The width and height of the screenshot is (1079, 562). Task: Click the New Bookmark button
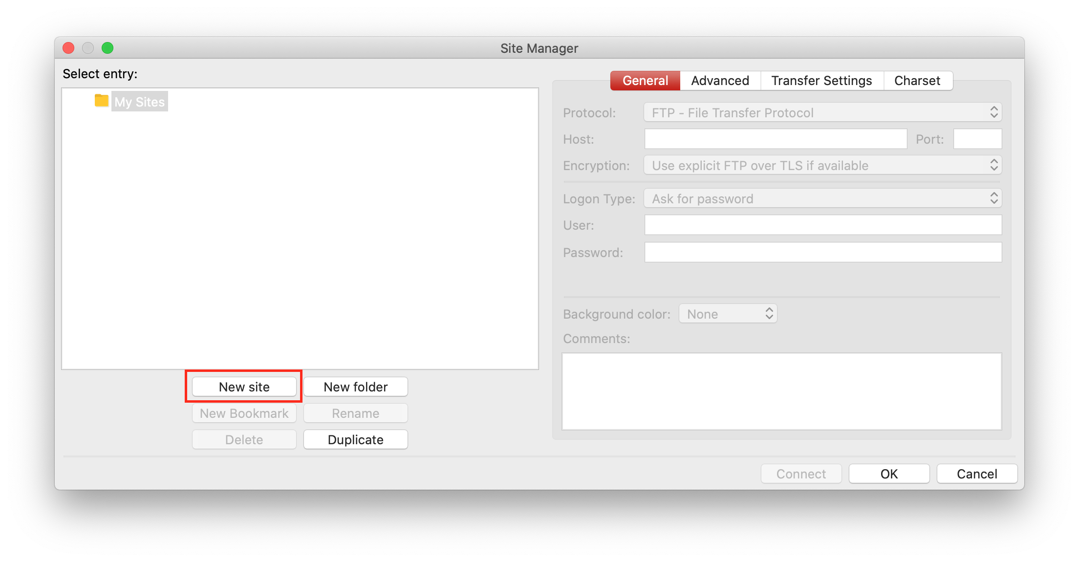[243, 413]
